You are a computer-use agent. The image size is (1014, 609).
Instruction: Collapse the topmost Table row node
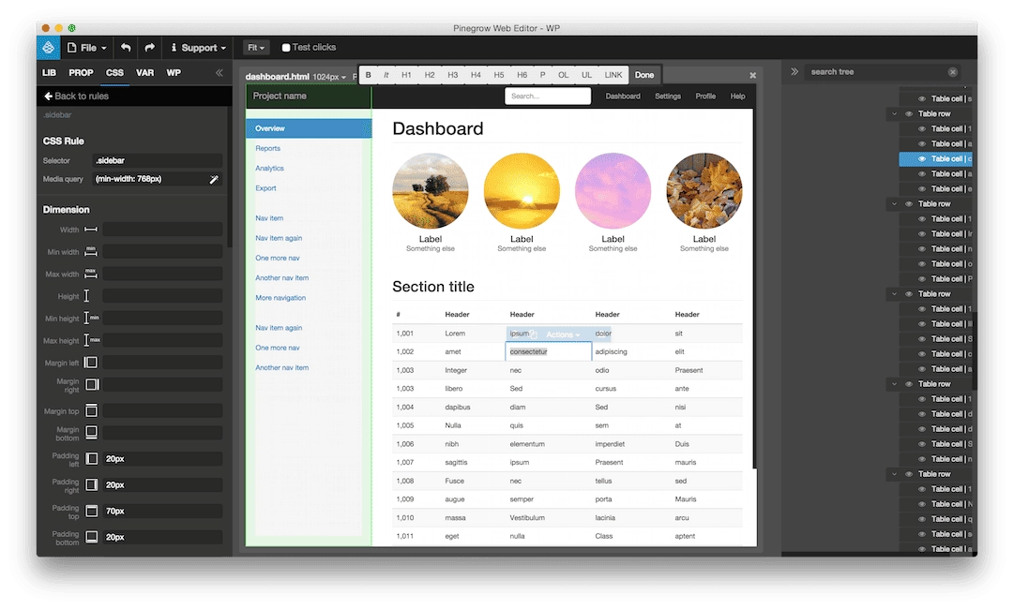[894, 113]
